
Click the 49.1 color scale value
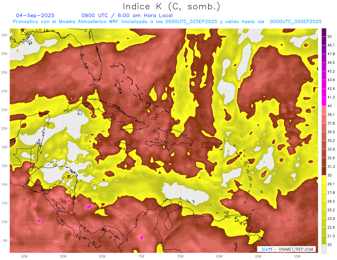331,45
